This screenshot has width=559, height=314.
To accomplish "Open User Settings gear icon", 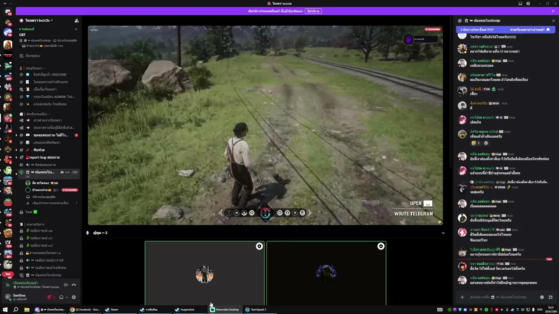I will coord(74,297).
